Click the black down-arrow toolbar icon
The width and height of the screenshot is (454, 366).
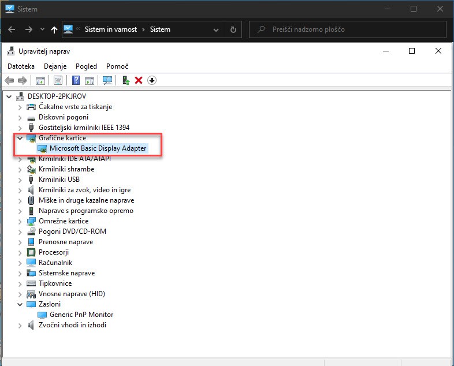[x=152, y=80]
